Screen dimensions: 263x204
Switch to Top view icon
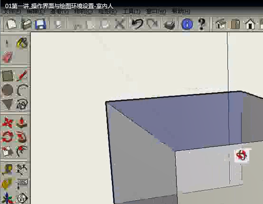click(x=236, y=24)
